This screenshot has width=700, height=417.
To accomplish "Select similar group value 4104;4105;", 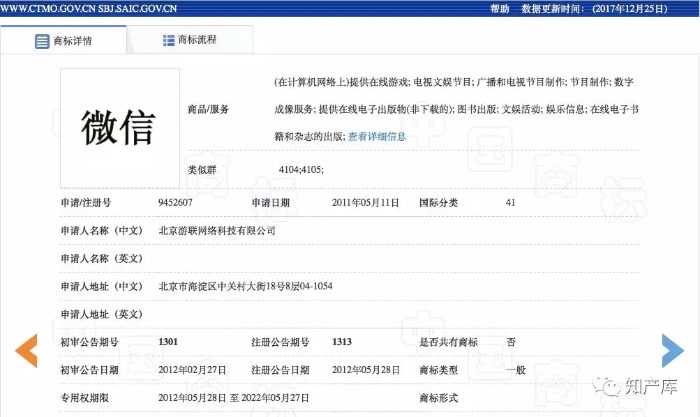I will 301,169.
